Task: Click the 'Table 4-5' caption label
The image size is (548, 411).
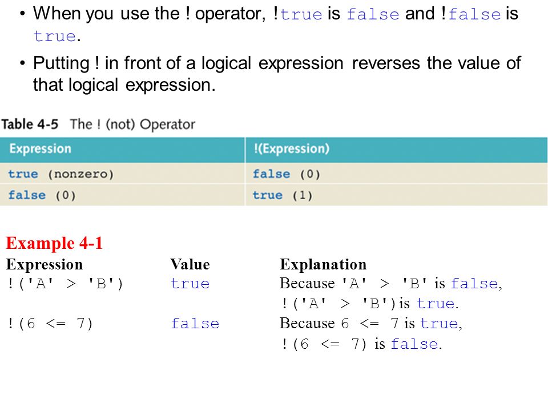Action: [30, 124]
